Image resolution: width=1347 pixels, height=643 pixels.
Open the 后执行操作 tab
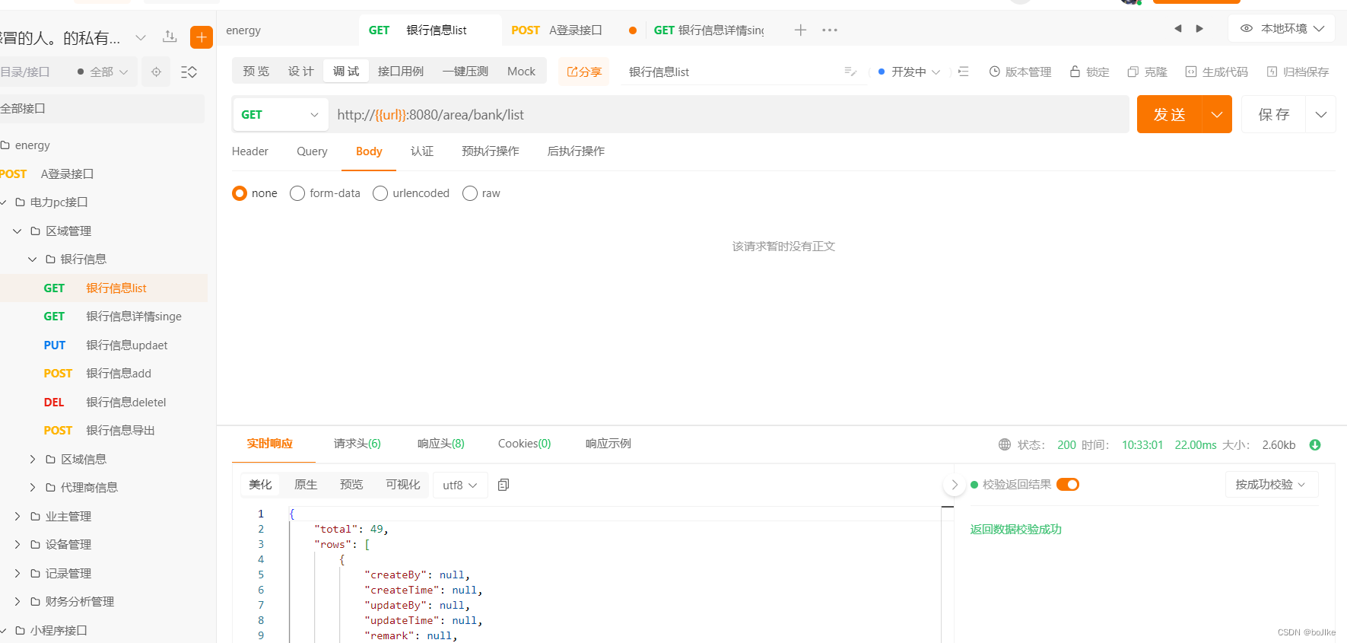coord(577,151)
